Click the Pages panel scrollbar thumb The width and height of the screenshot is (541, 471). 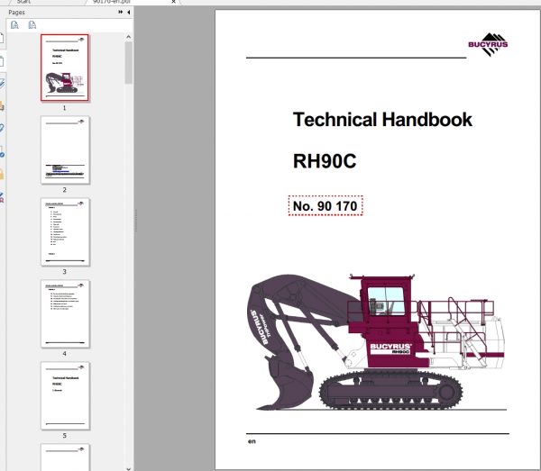click(129, 62)
